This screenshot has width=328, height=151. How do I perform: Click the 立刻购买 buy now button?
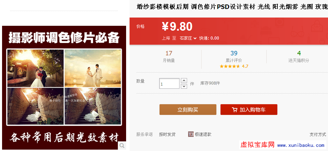point(188,110)
